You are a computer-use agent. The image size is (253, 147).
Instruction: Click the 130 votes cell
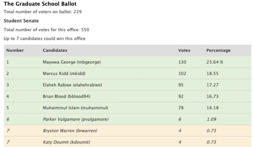point(182,62)
